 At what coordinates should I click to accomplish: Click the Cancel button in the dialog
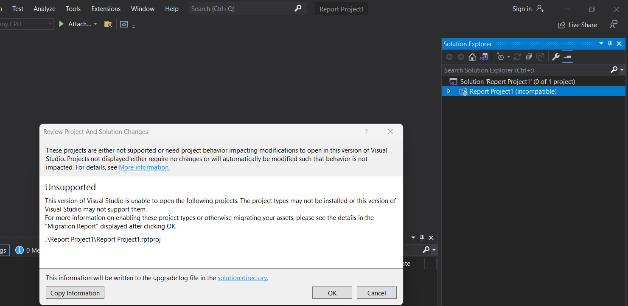377,293
